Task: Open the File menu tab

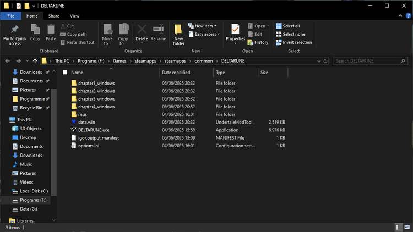Action: tap(11, 16)
